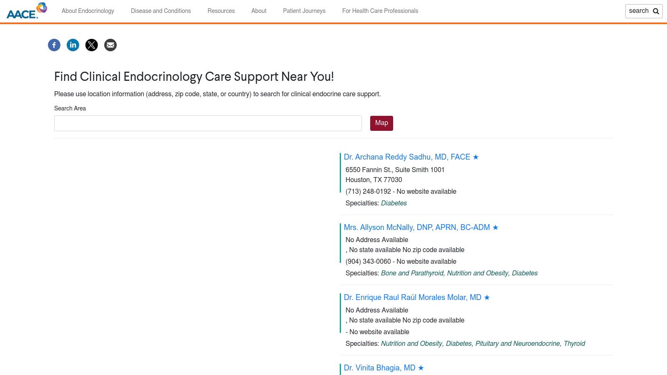
Task: Open Dr. Vinita Bhagia profile link
Action: [379, 368]
